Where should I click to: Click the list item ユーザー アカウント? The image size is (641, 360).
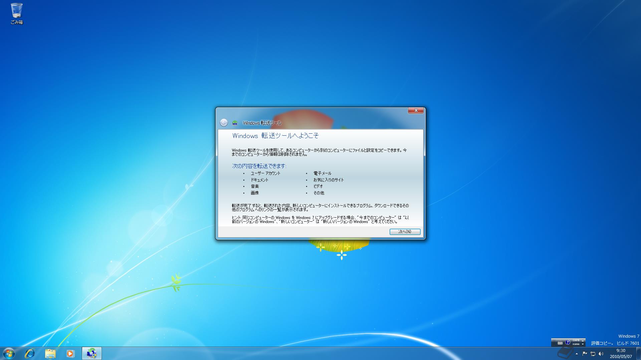point(266,173)
